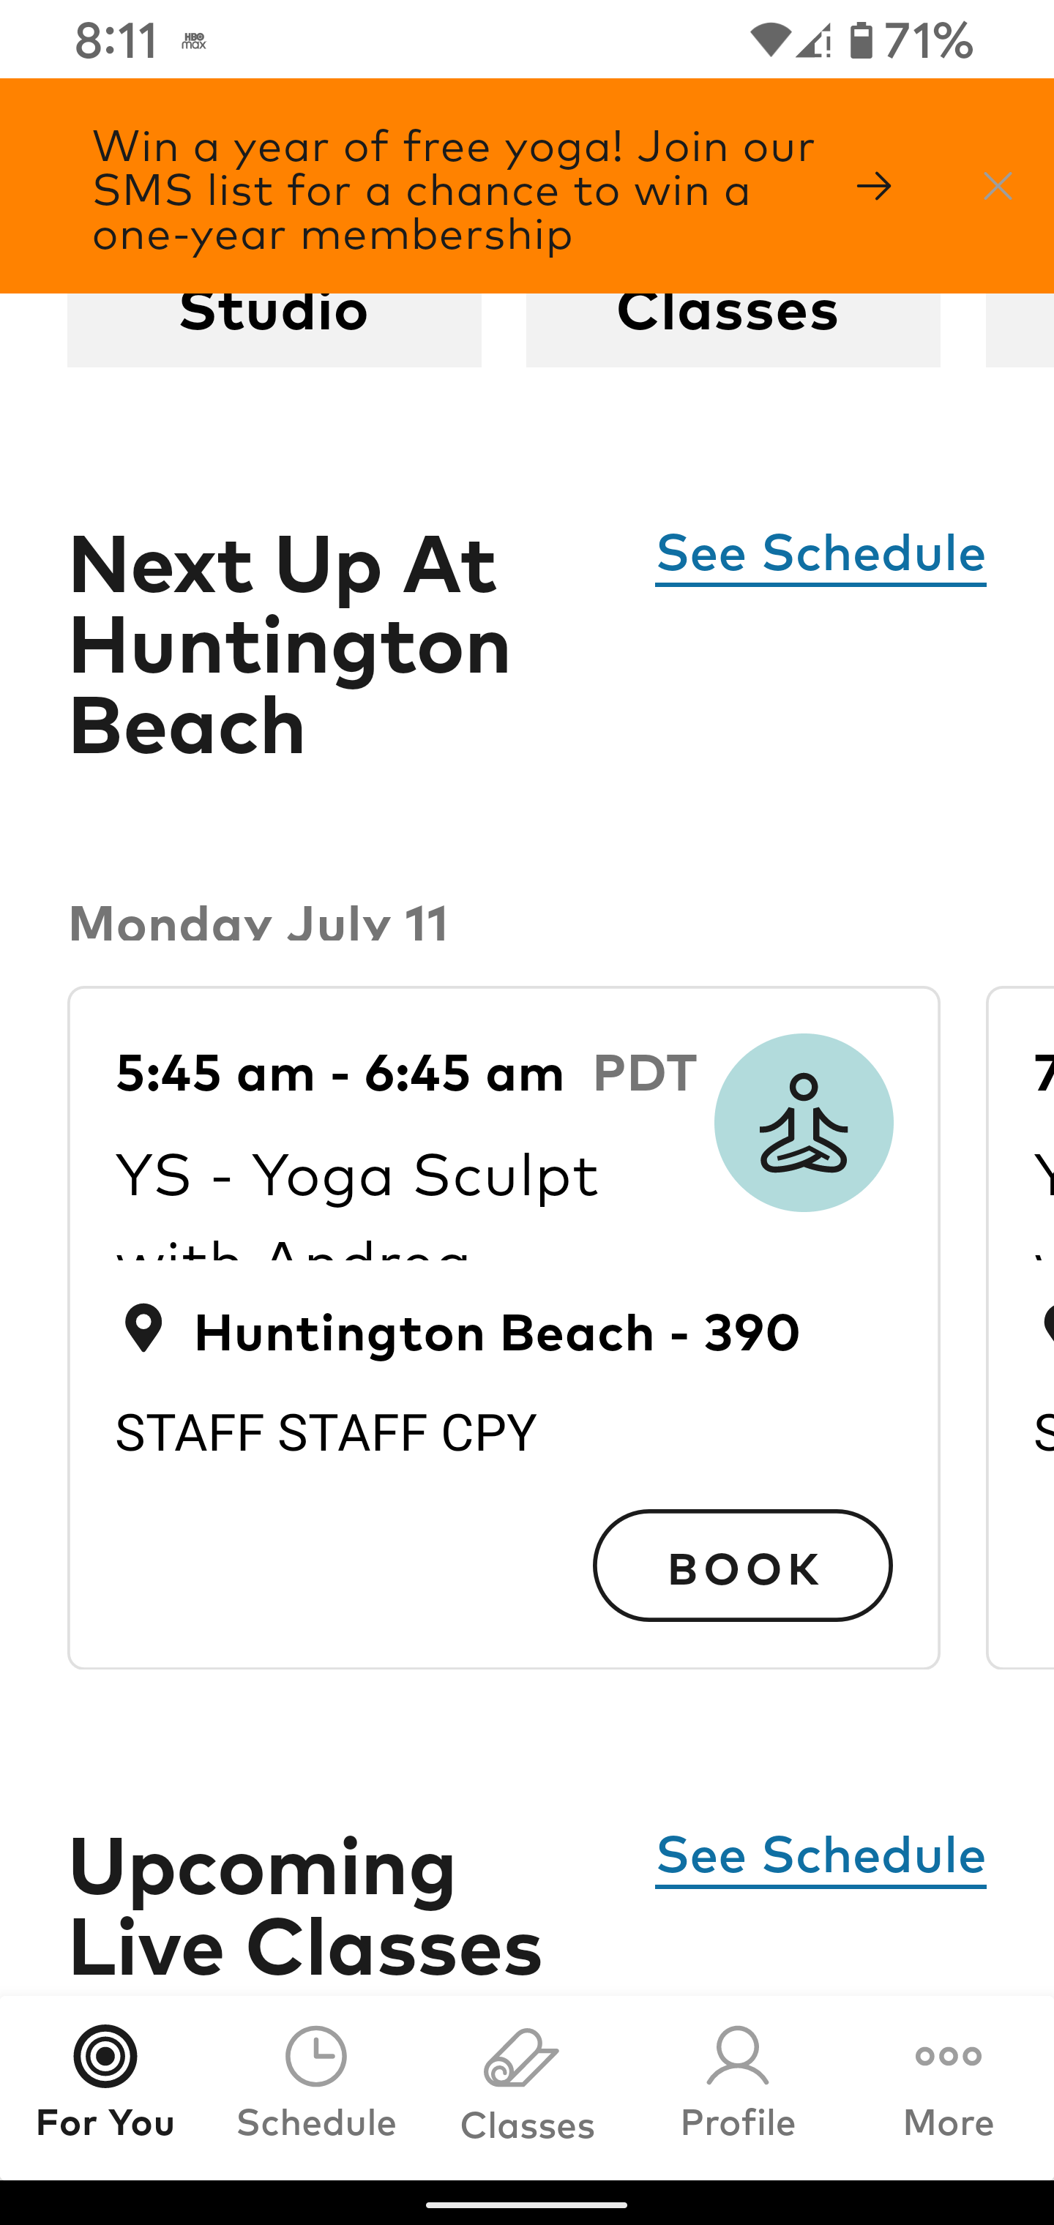Book the 5:45 am Yoga Sculpt class
The image size is (1054, 2225).
pos(743,1567)
